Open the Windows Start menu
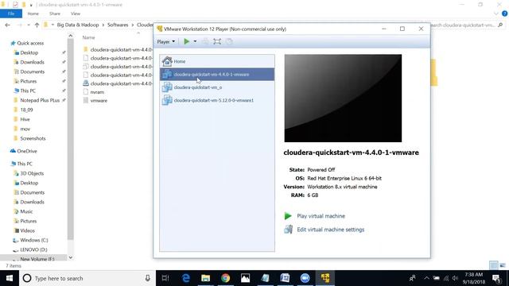 (x=10, y=278)
